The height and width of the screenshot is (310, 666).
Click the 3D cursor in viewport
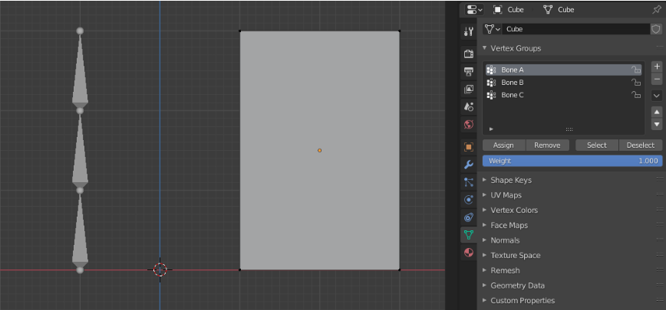click(x=160, y=269)
